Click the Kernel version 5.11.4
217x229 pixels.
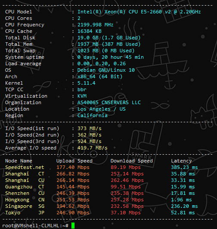point(86,83)
